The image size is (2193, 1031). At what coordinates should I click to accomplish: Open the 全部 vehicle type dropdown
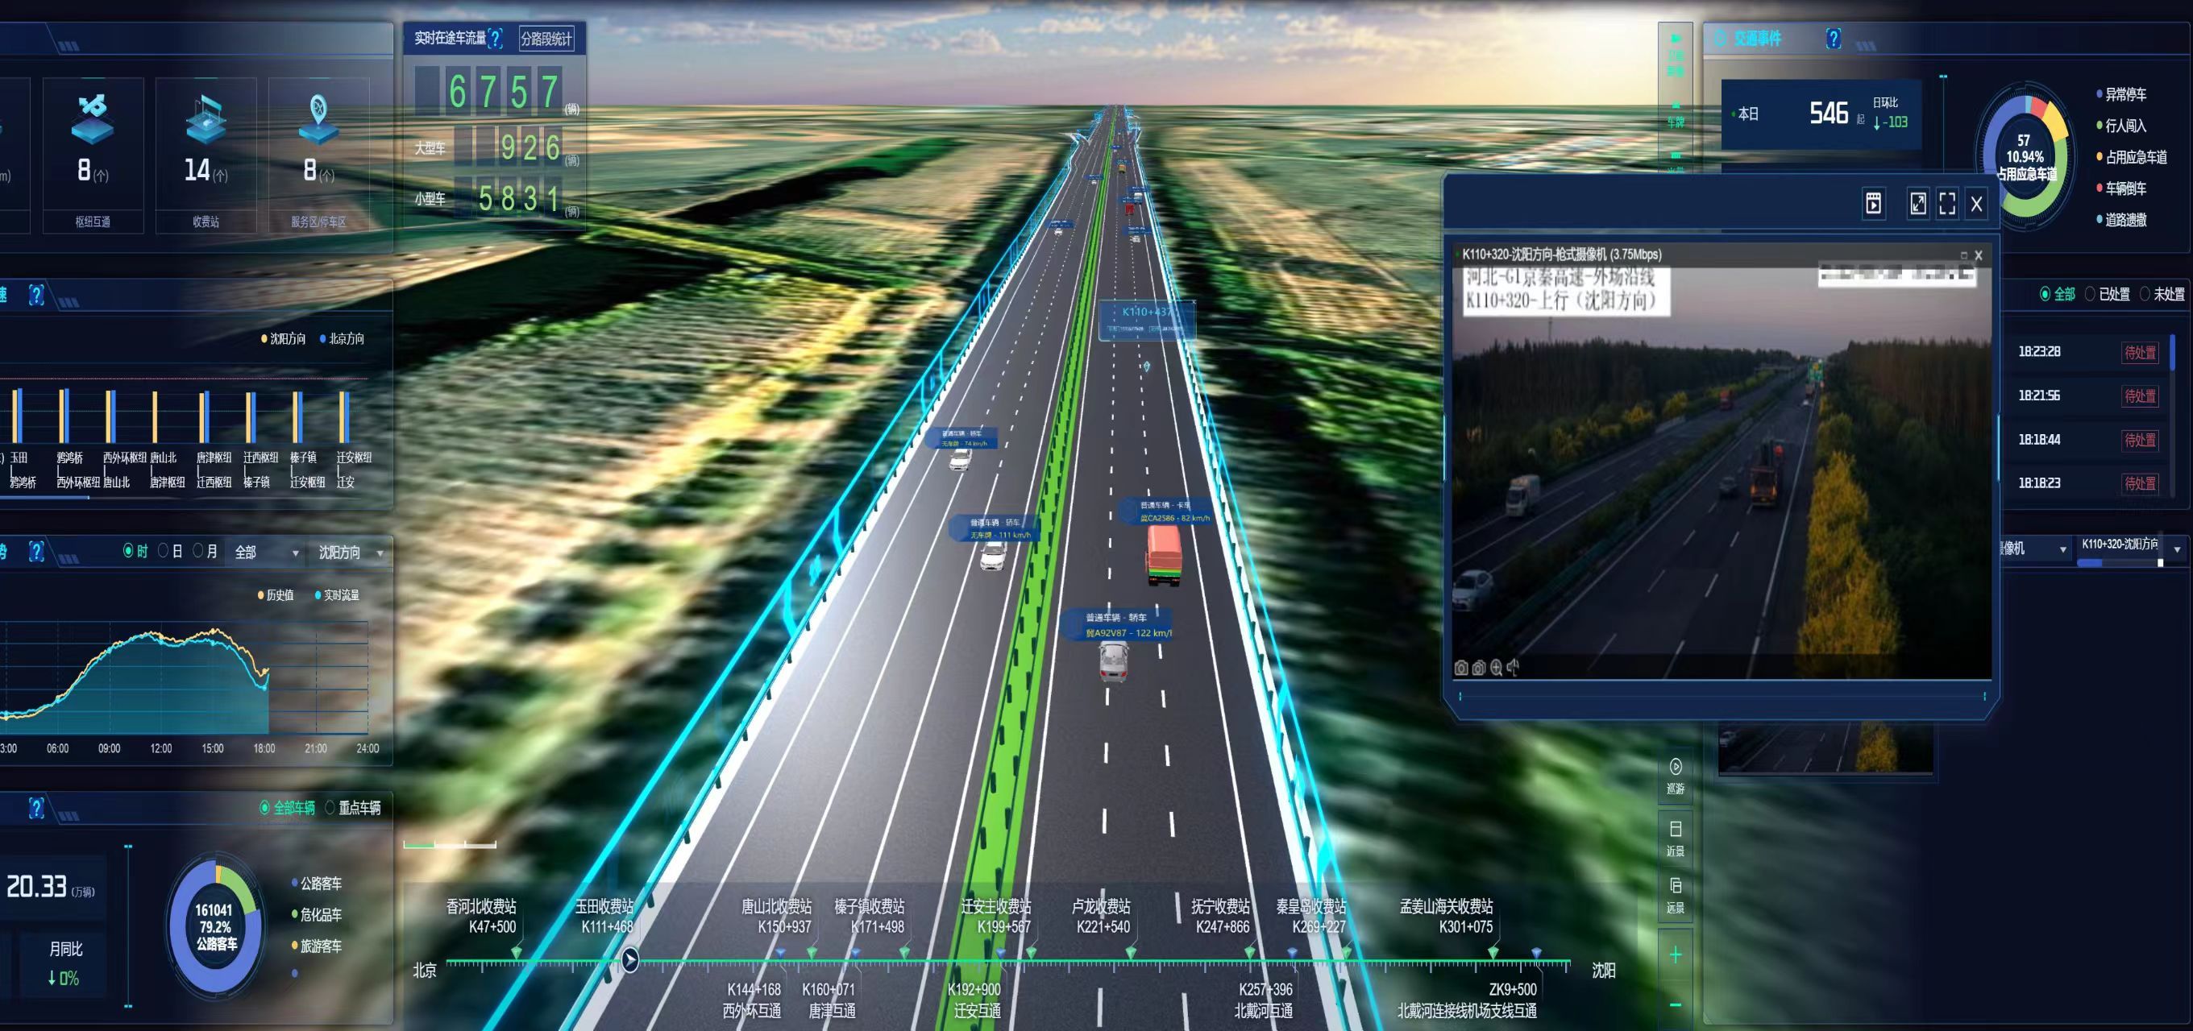tap(267, 553)
